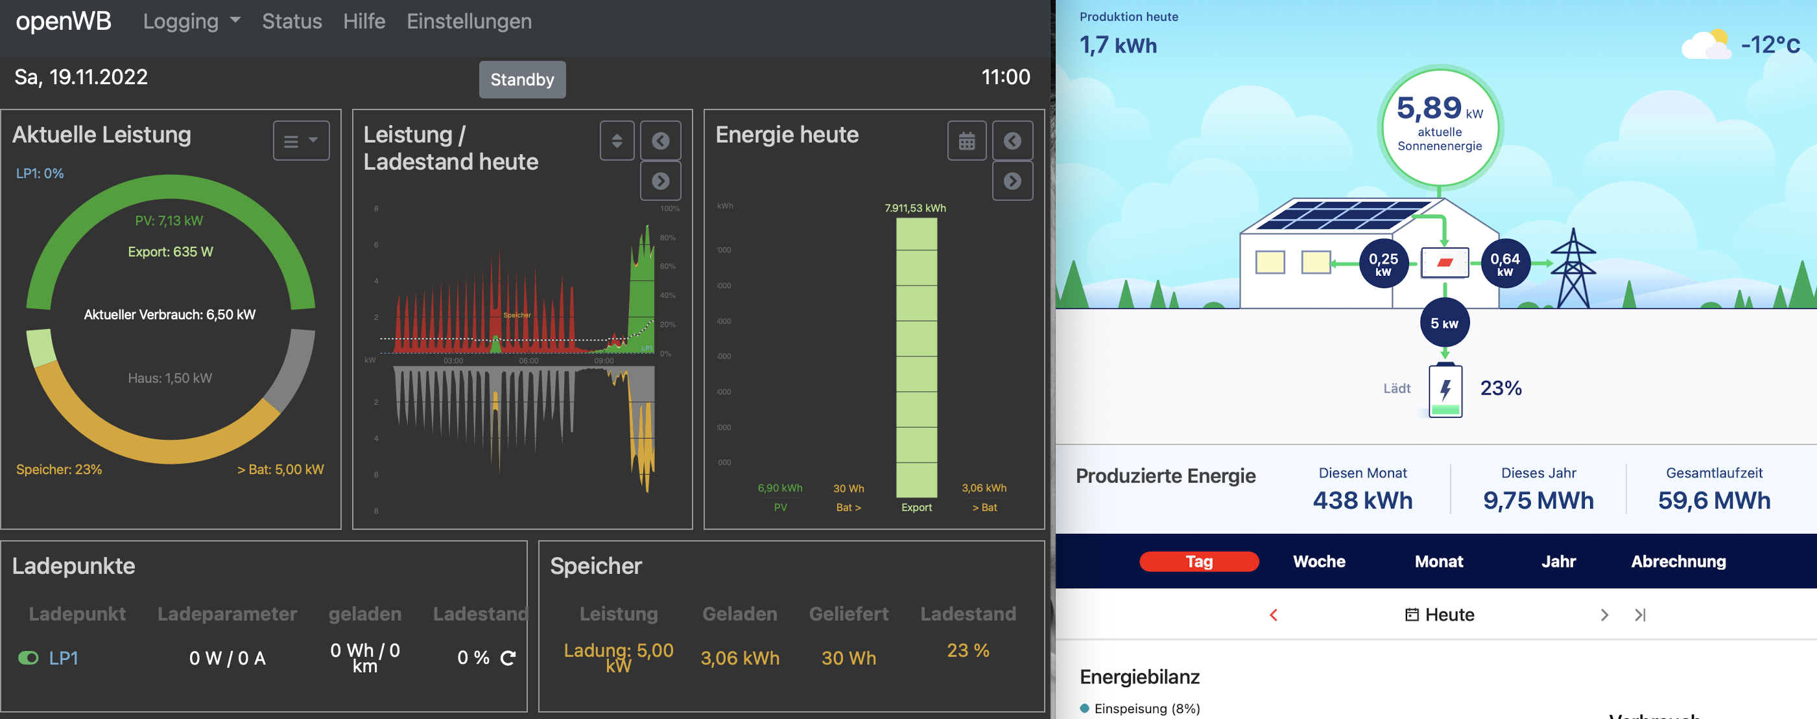Click previous arrow in Leistung/Ladestand panel
The image size is (1817, 719).
coord(660,141)
